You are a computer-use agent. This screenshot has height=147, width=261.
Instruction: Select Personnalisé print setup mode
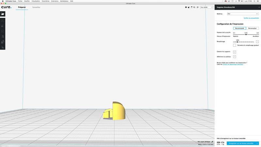point(252,28)
